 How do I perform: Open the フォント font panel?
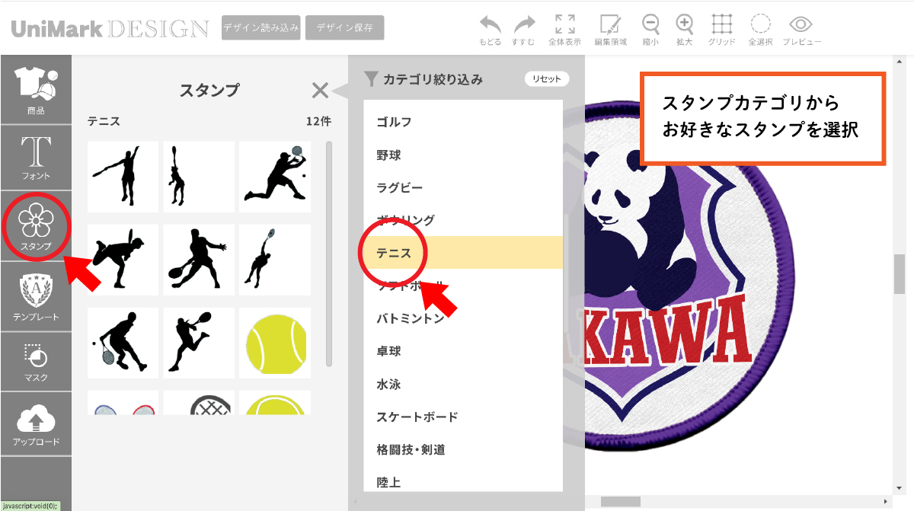point(36,158)
